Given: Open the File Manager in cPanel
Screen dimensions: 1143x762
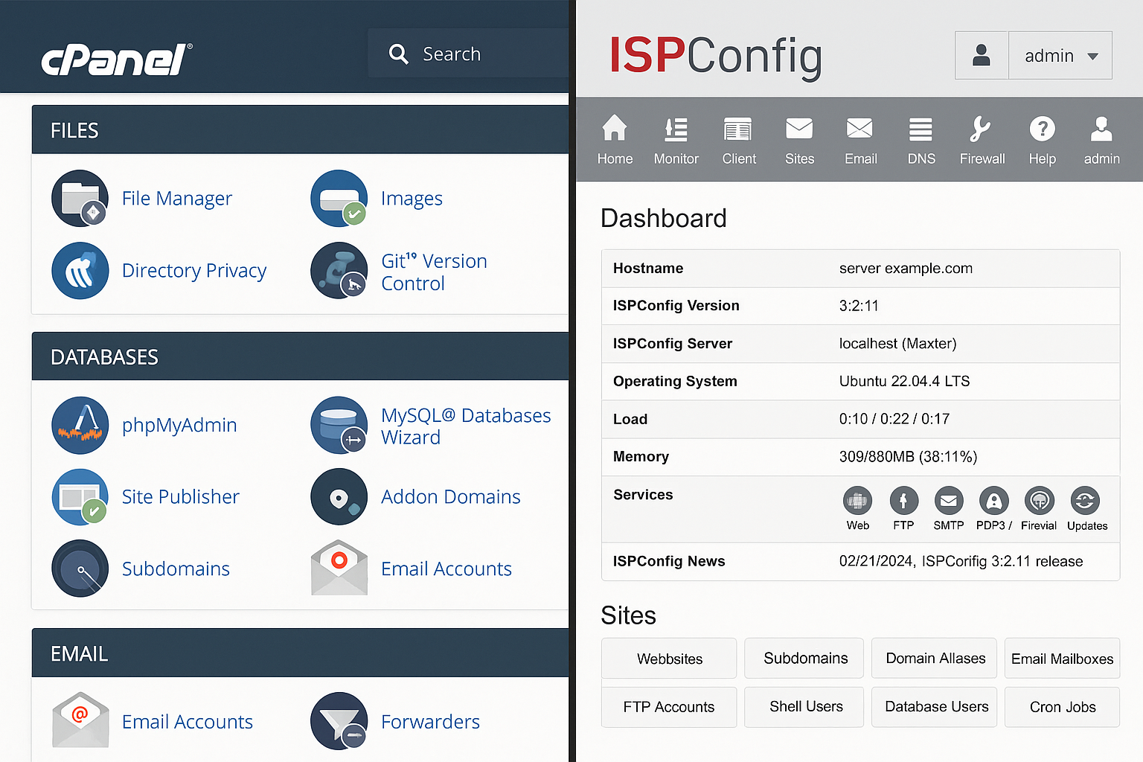Looking at the screenshot, I should pos(176,198).
